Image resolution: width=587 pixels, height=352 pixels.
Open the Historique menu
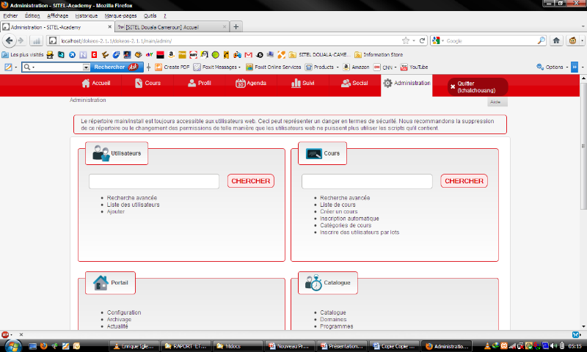tap(87, 15)
